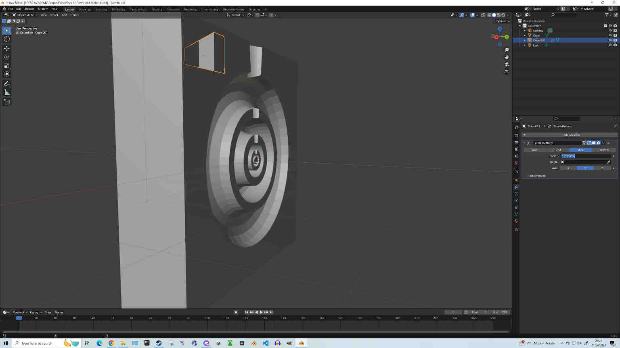Image resolution: width=620 pixels, height=348 pixels.
Task: Set deform axis to X
Action: [x=568, y=168]
